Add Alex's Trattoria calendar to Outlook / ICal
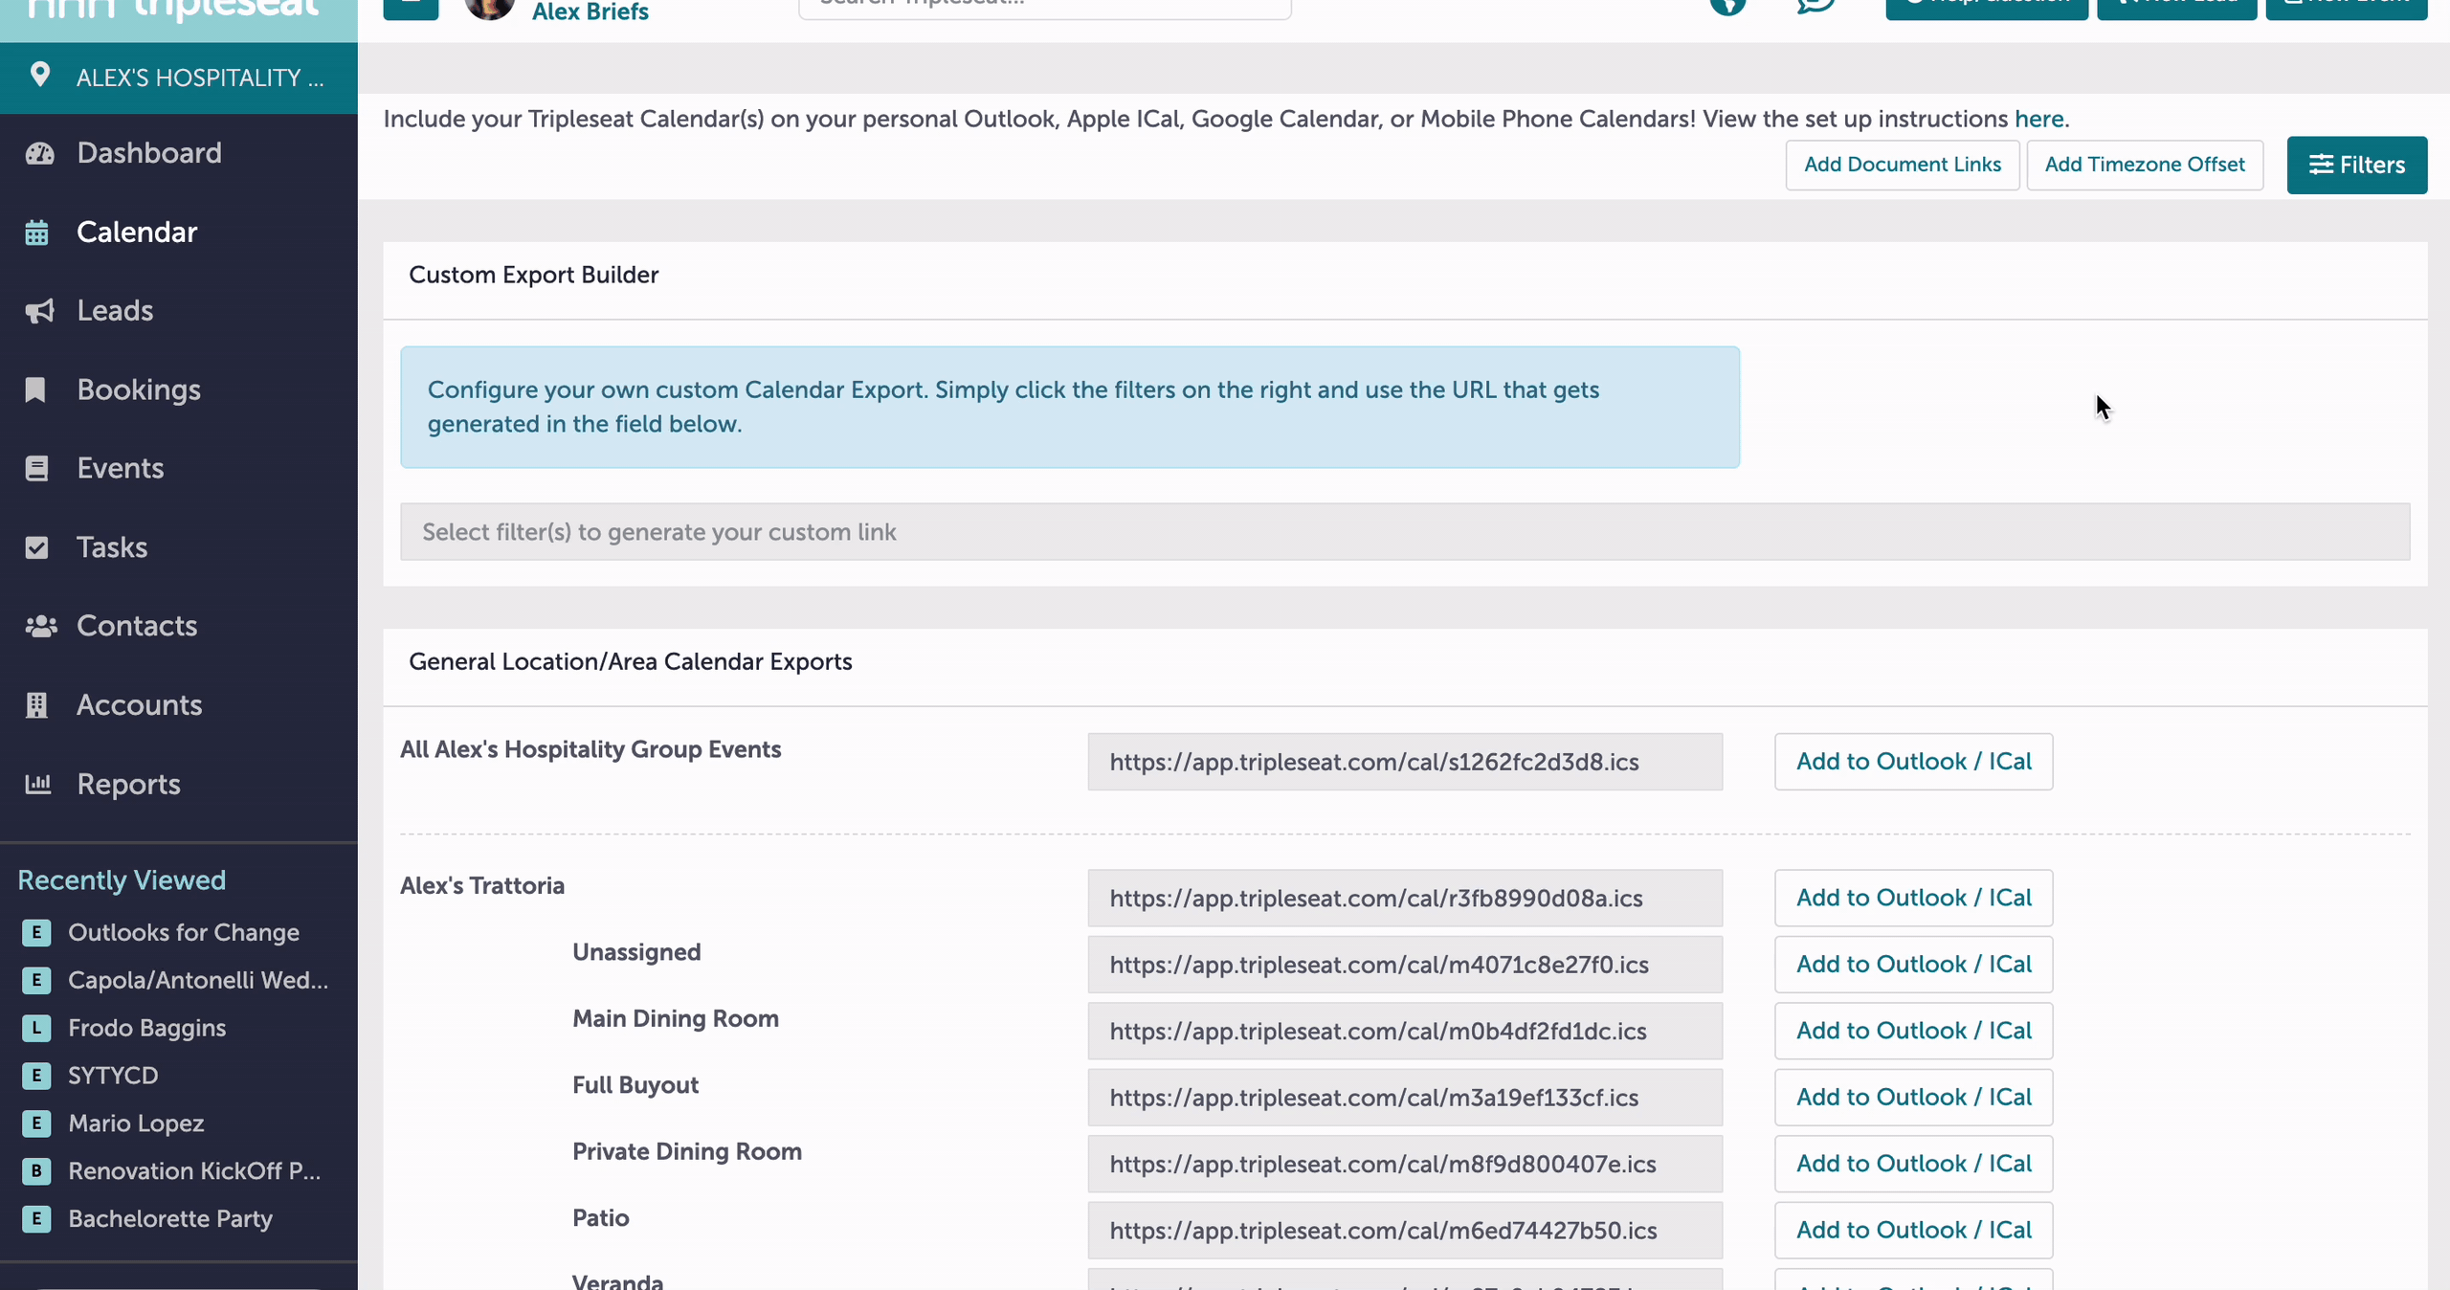Image resolution: width=2450 pixels, height=1290 pixels. pos(1913,898)
